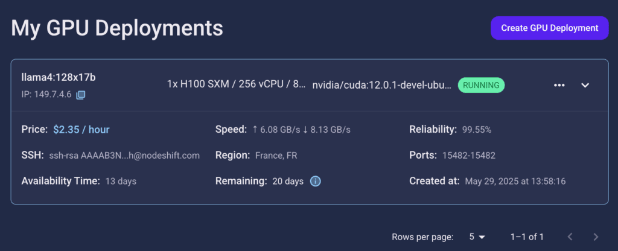Click the Created at timestamp
The height and width of the screenshot is (251, 618).
click(x=515, y=181)
